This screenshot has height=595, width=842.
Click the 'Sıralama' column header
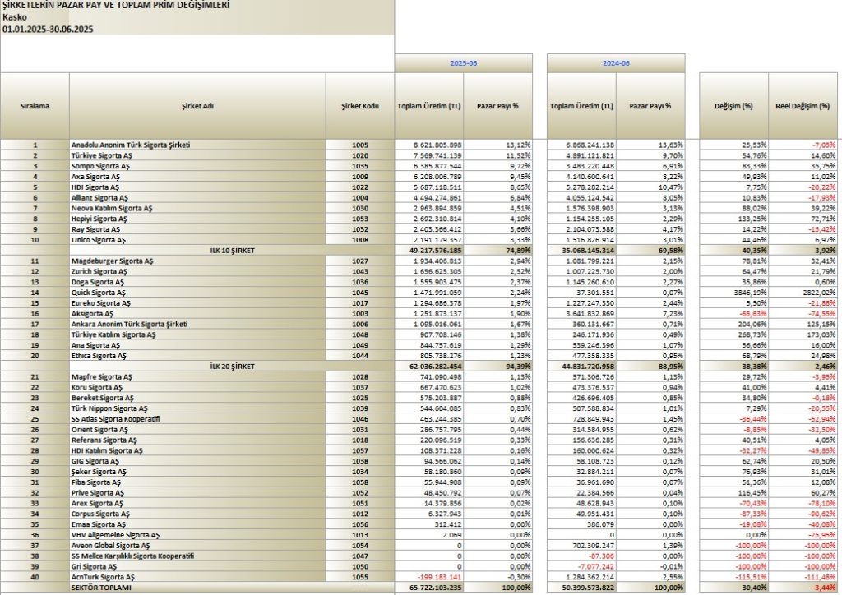pos(35,106)
